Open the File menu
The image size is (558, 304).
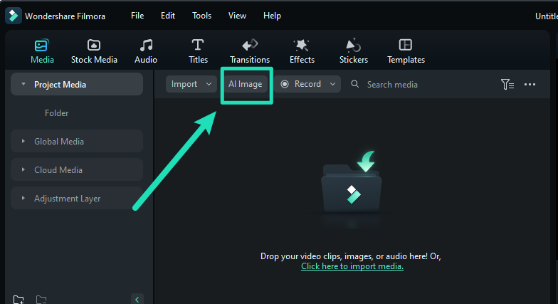(137, 16)
